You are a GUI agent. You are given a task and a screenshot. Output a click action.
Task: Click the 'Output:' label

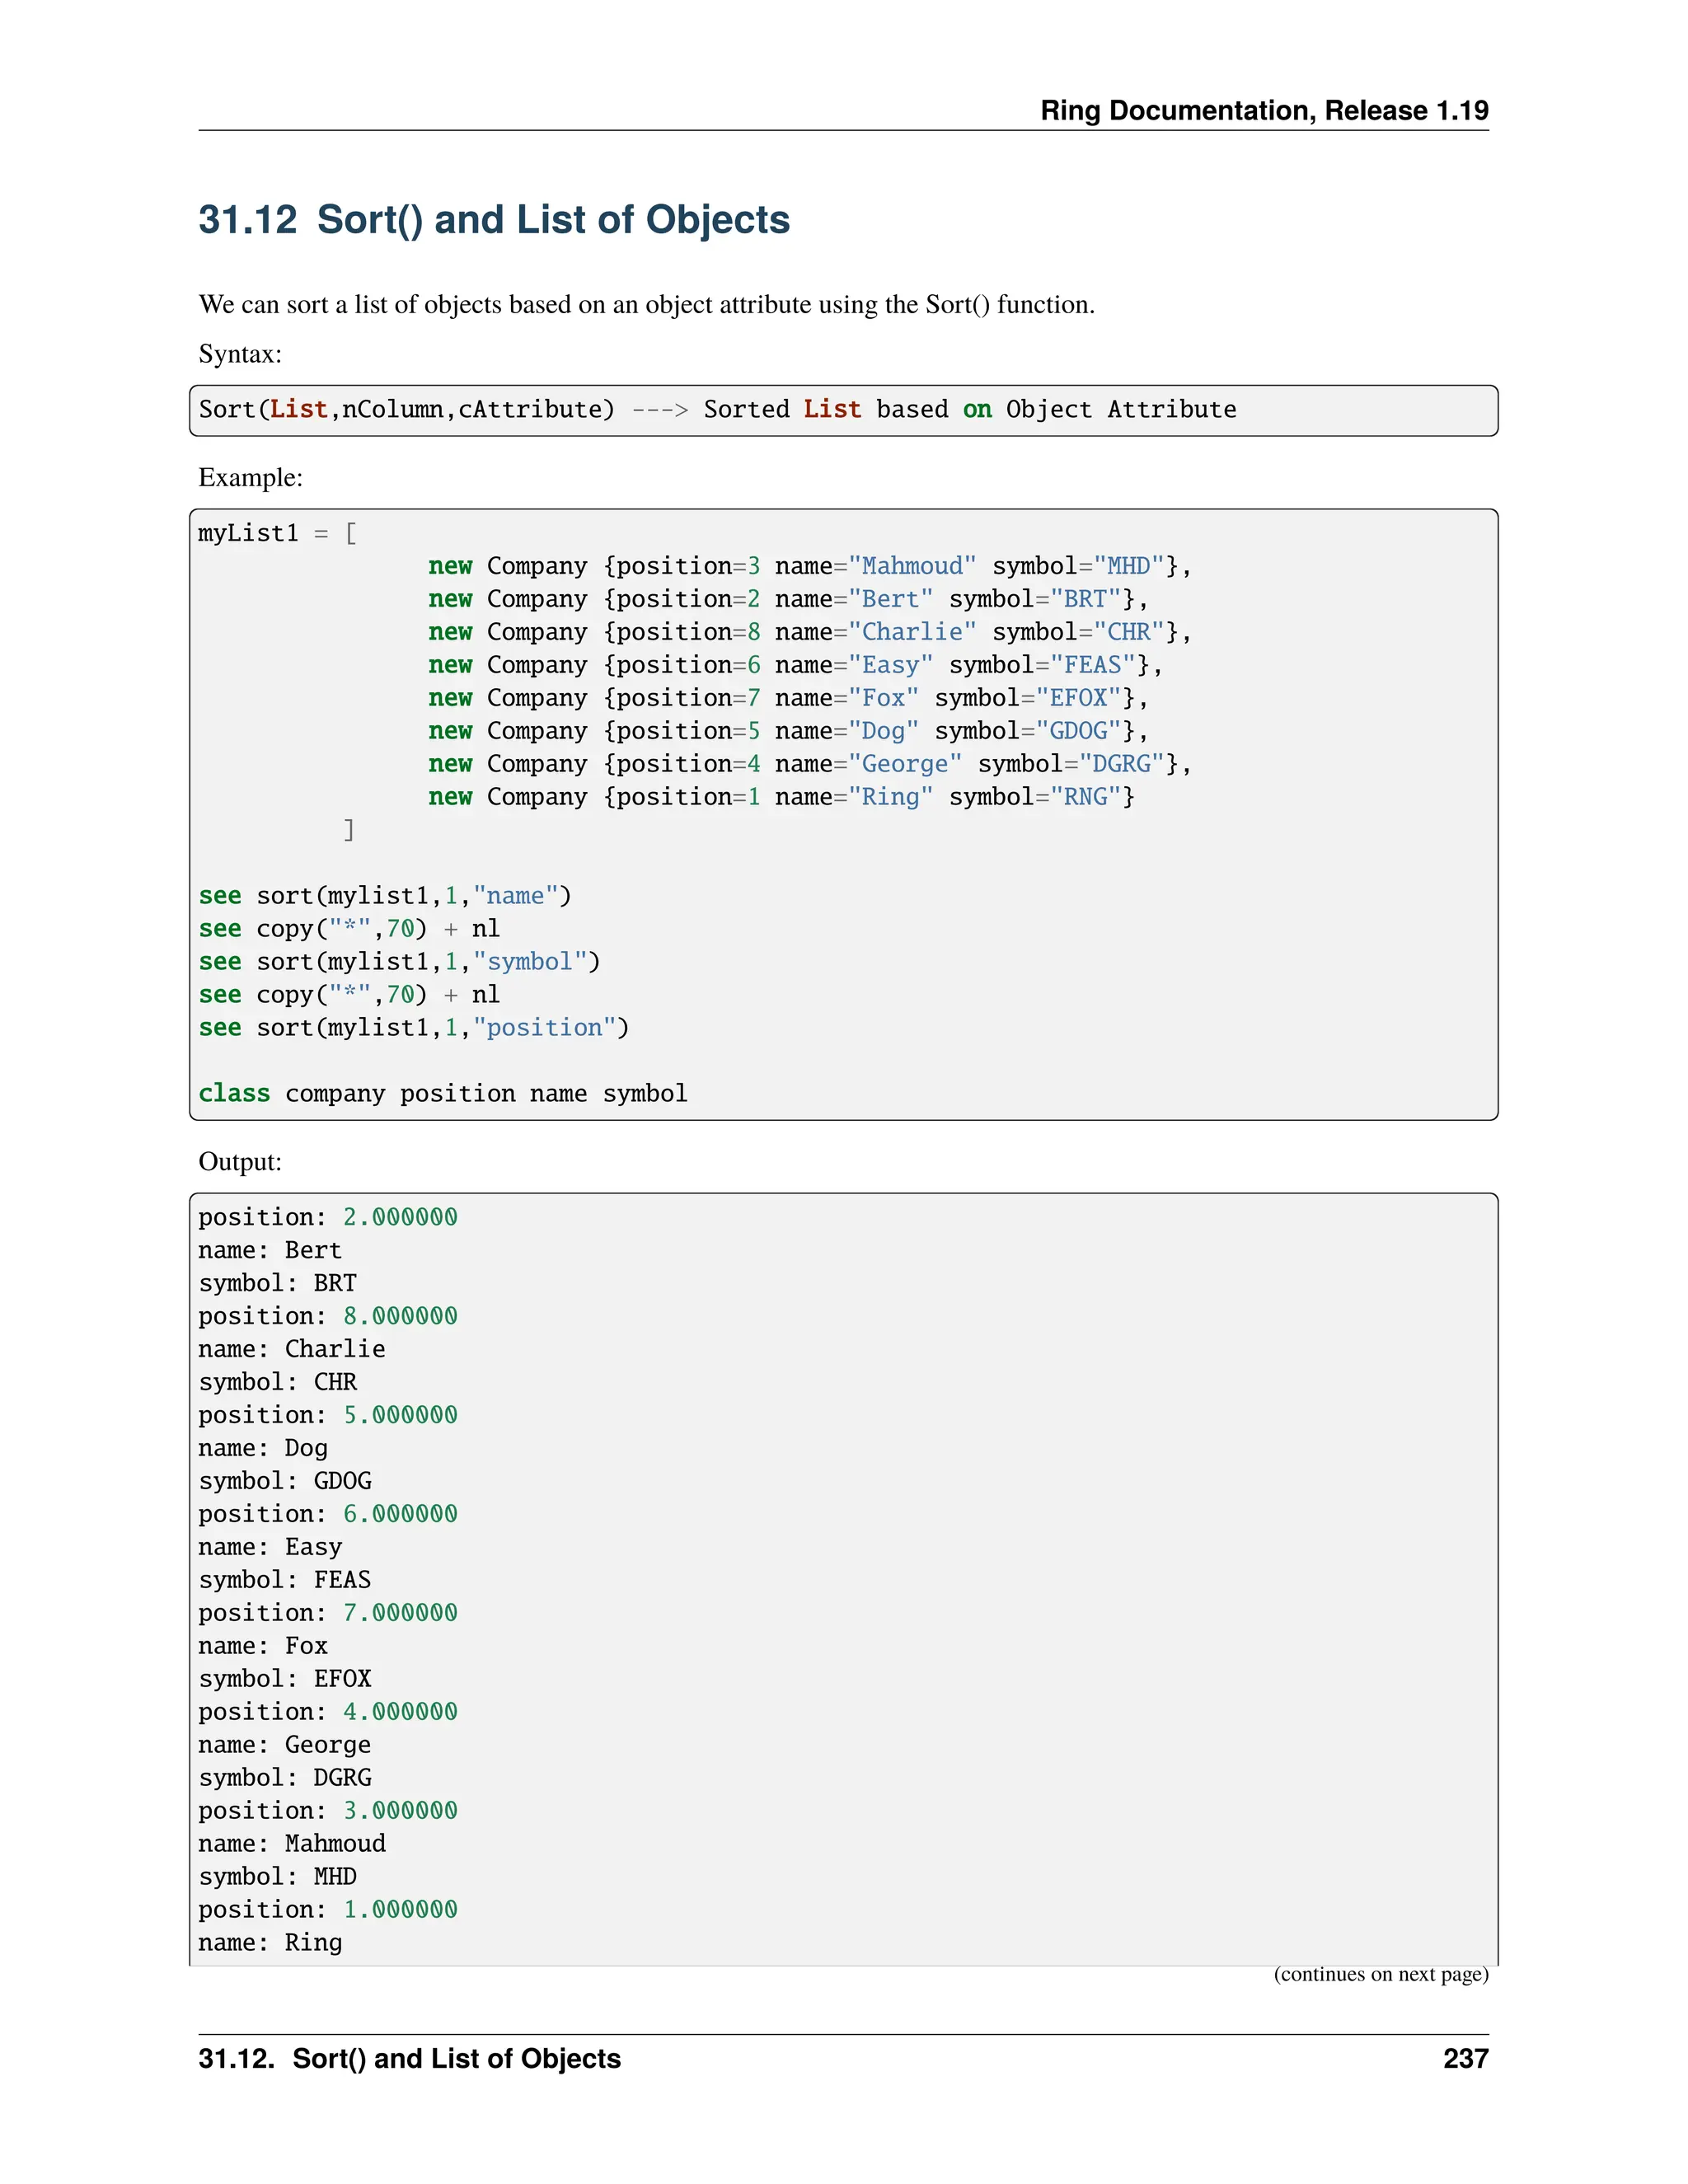[240, 1162]
